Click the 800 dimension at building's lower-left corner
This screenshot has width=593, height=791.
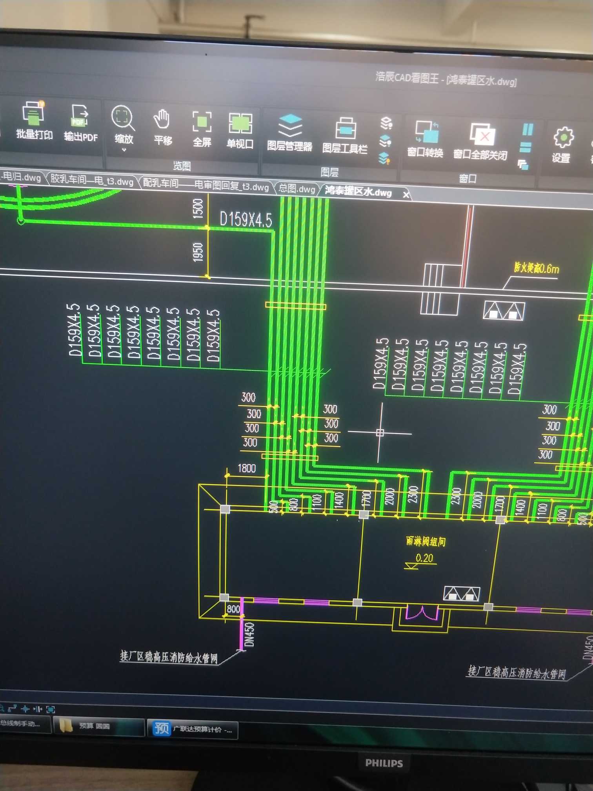(x=233, y=609)
